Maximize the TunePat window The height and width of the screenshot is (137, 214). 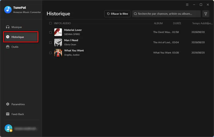point(201,5)
